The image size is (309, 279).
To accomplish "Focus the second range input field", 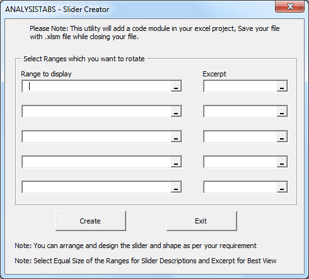I will click(96, 111).
